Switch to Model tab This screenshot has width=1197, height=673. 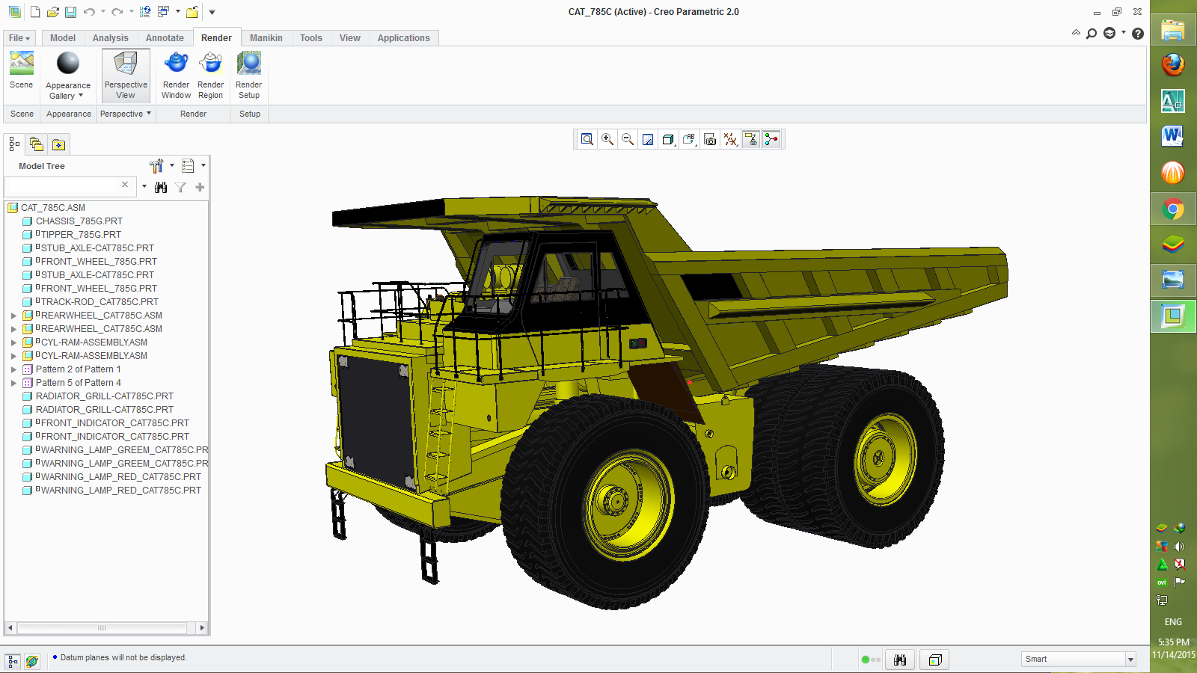pos(63,38)
